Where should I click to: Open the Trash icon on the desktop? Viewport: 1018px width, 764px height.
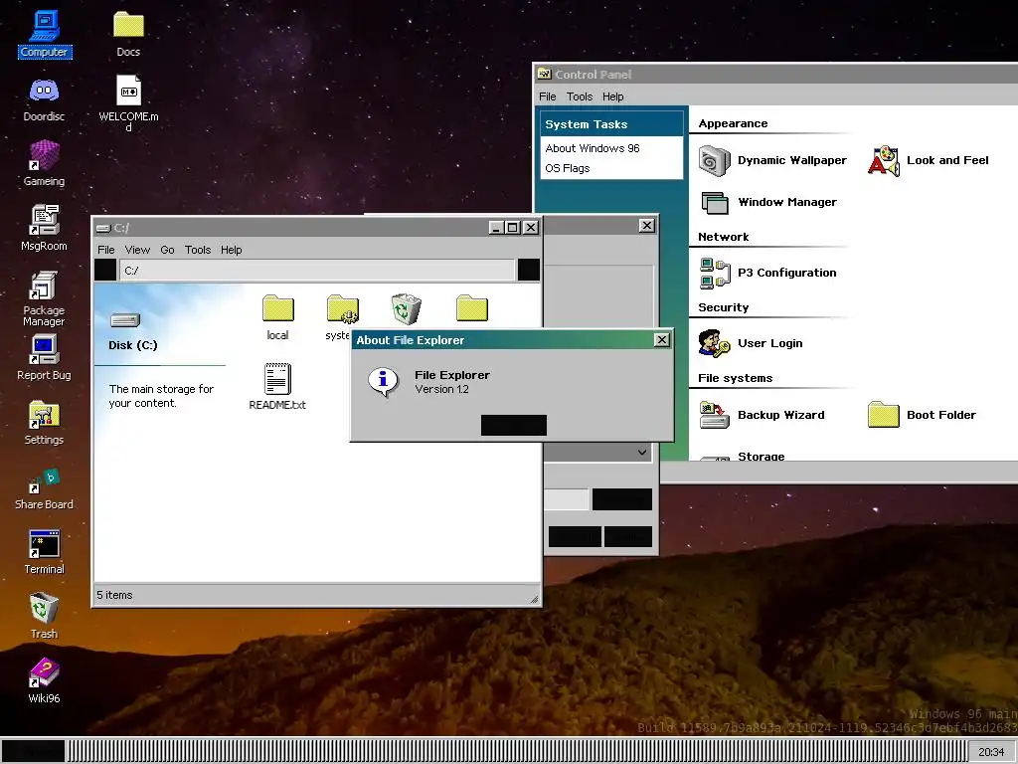coord(44,615)
